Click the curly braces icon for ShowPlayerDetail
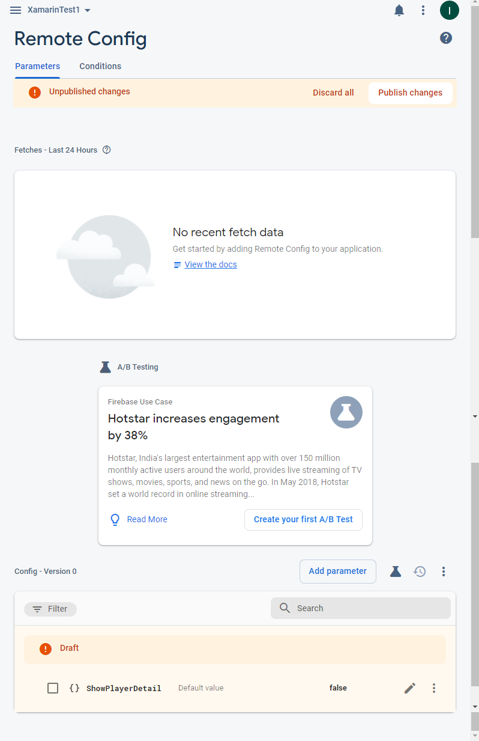479x741 pixels. (x=74, y=688)
